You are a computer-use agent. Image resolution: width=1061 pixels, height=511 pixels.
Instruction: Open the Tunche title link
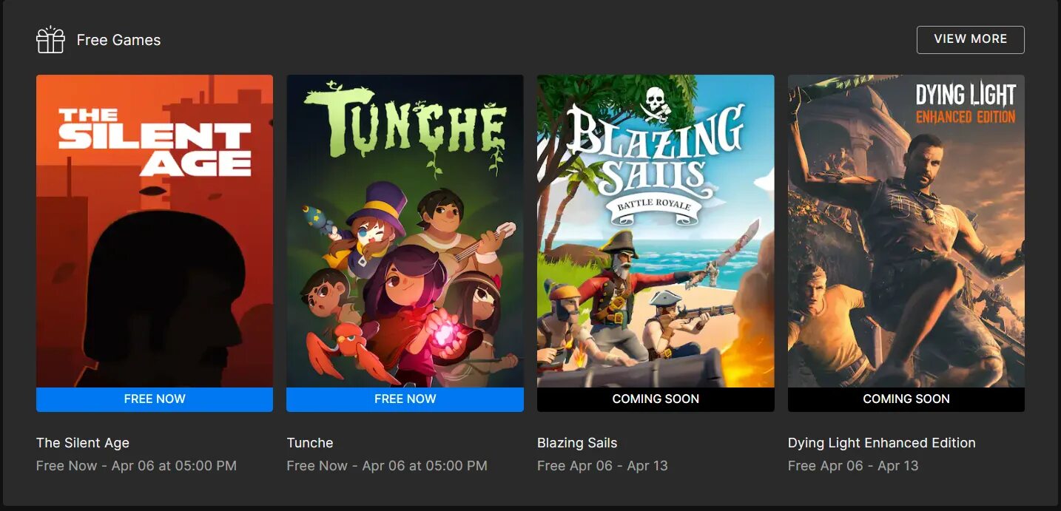click(310, 443)
